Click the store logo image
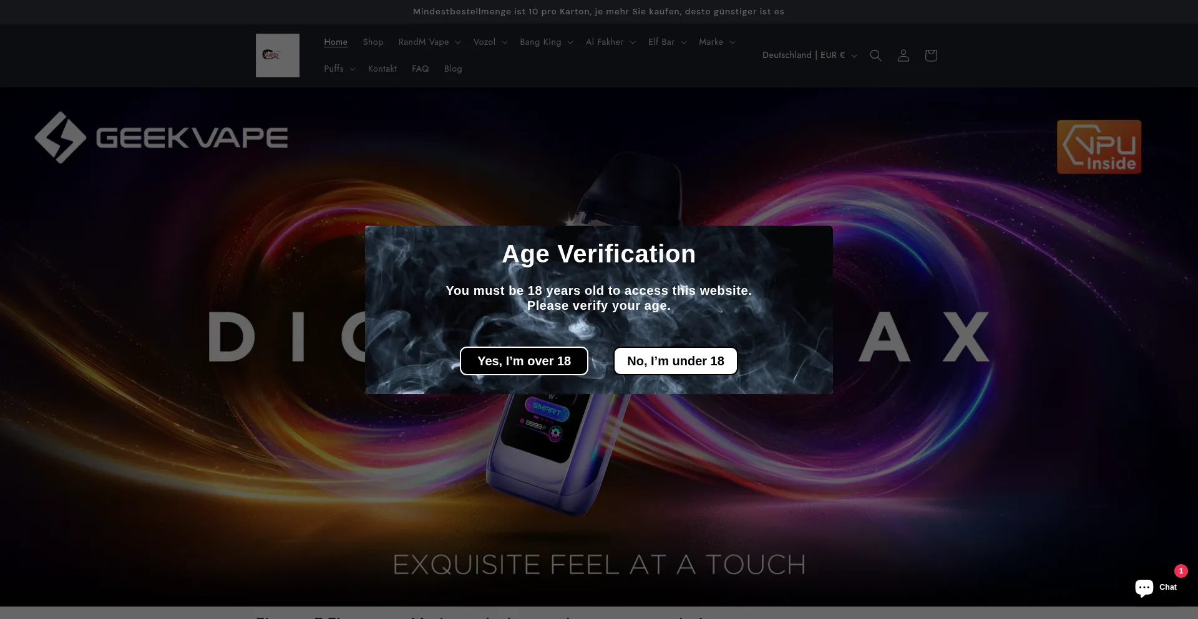 277,55
